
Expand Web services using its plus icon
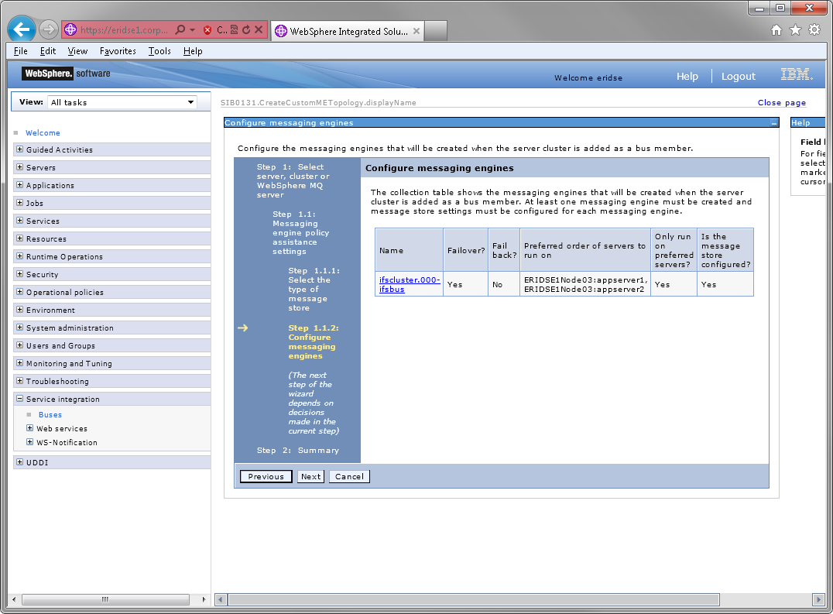[x=29, y=427]
